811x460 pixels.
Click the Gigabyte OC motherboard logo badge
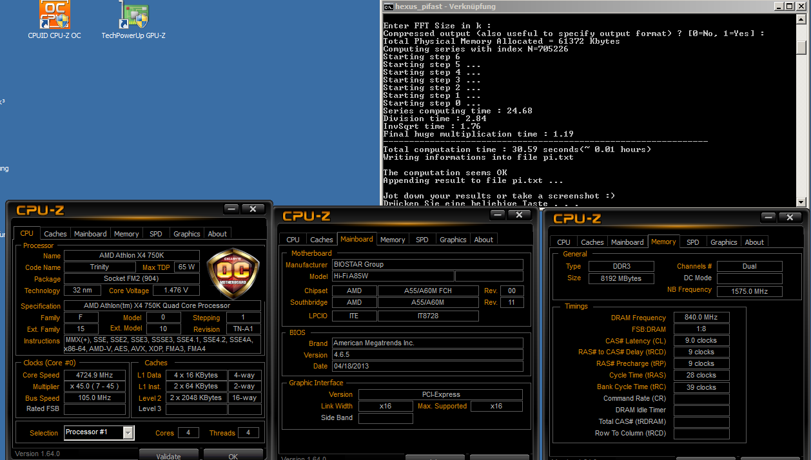(233, 274)
